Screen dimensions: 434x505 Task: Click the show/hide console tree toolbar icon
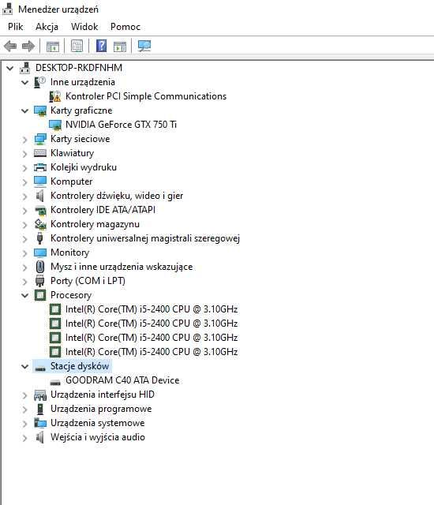53,47
